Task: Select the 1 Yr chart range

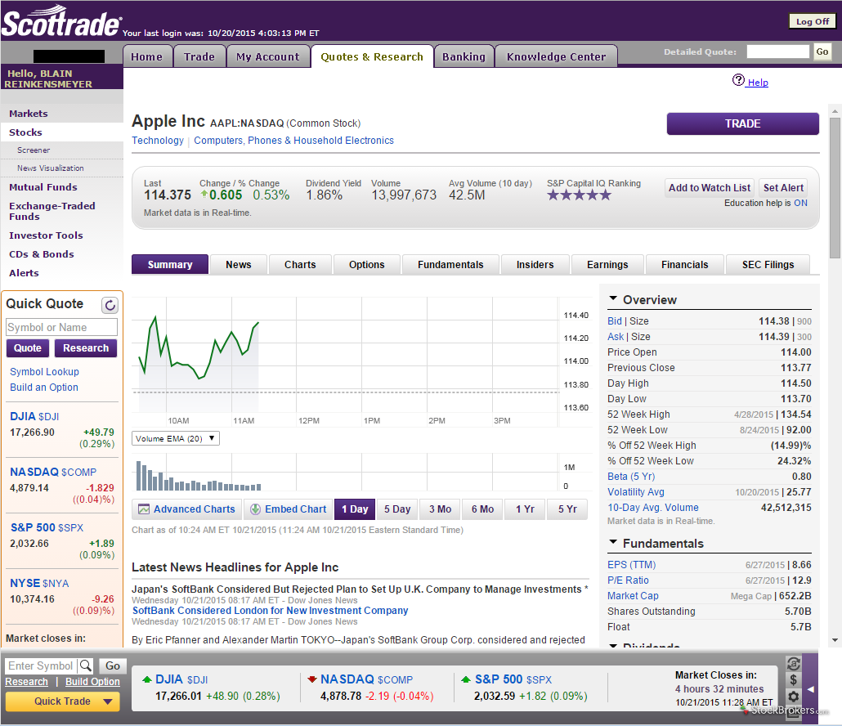Action: click(x=525, y=509)
